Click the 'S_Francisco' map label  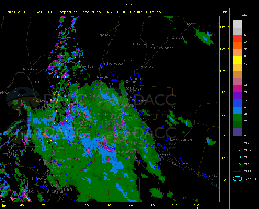pos(113,64)
